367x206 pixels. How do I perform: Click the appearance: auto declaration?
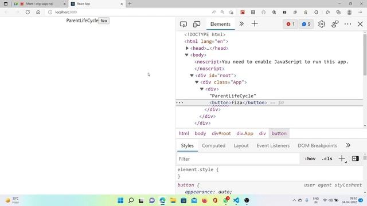pos(208,192)
